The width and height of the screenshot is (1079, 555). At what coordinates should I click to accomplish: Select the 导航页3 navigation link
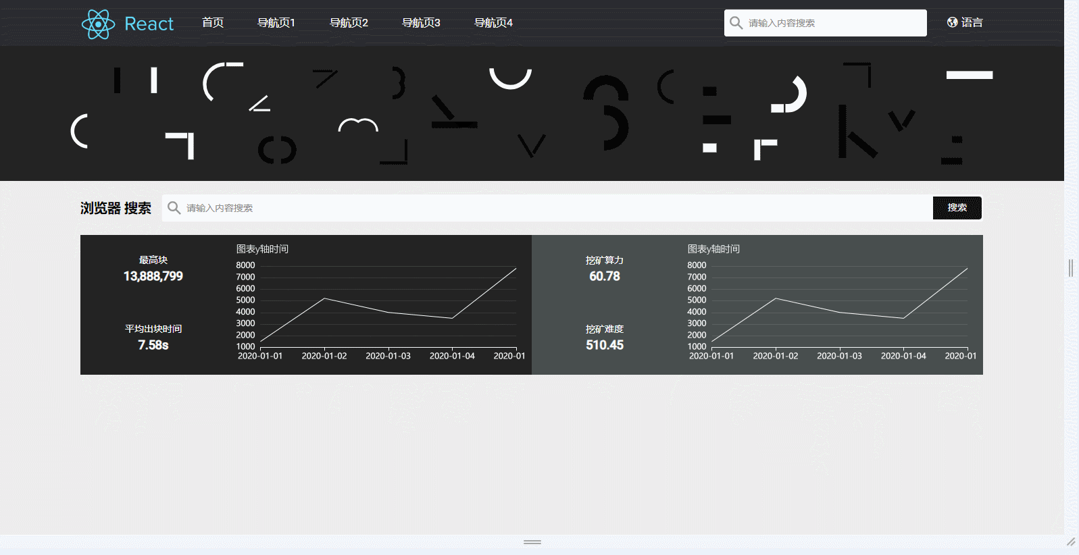click(421, 23)
